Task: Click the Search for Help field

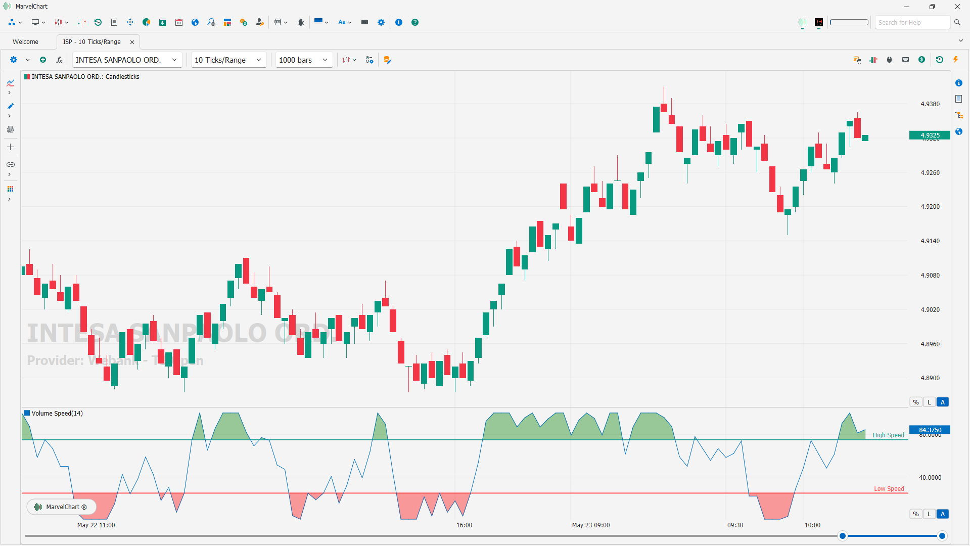Action: (x=912, y=22)
